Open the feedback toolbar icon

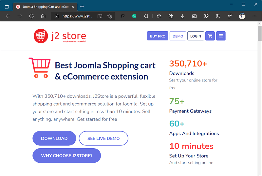(x=230, y=16)
